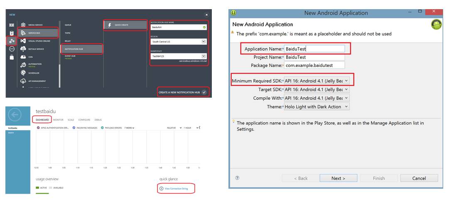The height and width of the screenshot is (202, 449).
Task: Click Cancel in New Android Application
Action: 419,178
